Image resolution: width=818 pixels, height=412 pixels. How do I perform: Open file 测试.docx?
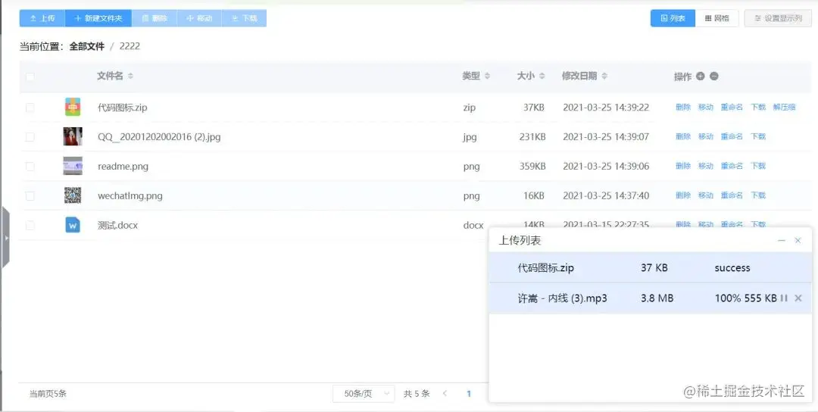click(x=118, y=225)
